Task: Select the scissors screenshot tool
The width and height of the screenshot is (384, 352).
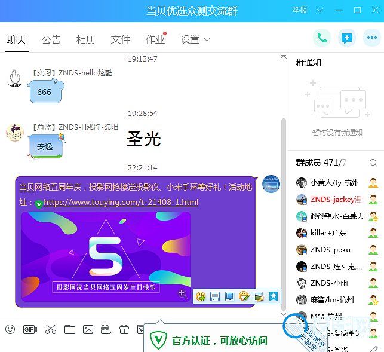Action: click(50, 329)
